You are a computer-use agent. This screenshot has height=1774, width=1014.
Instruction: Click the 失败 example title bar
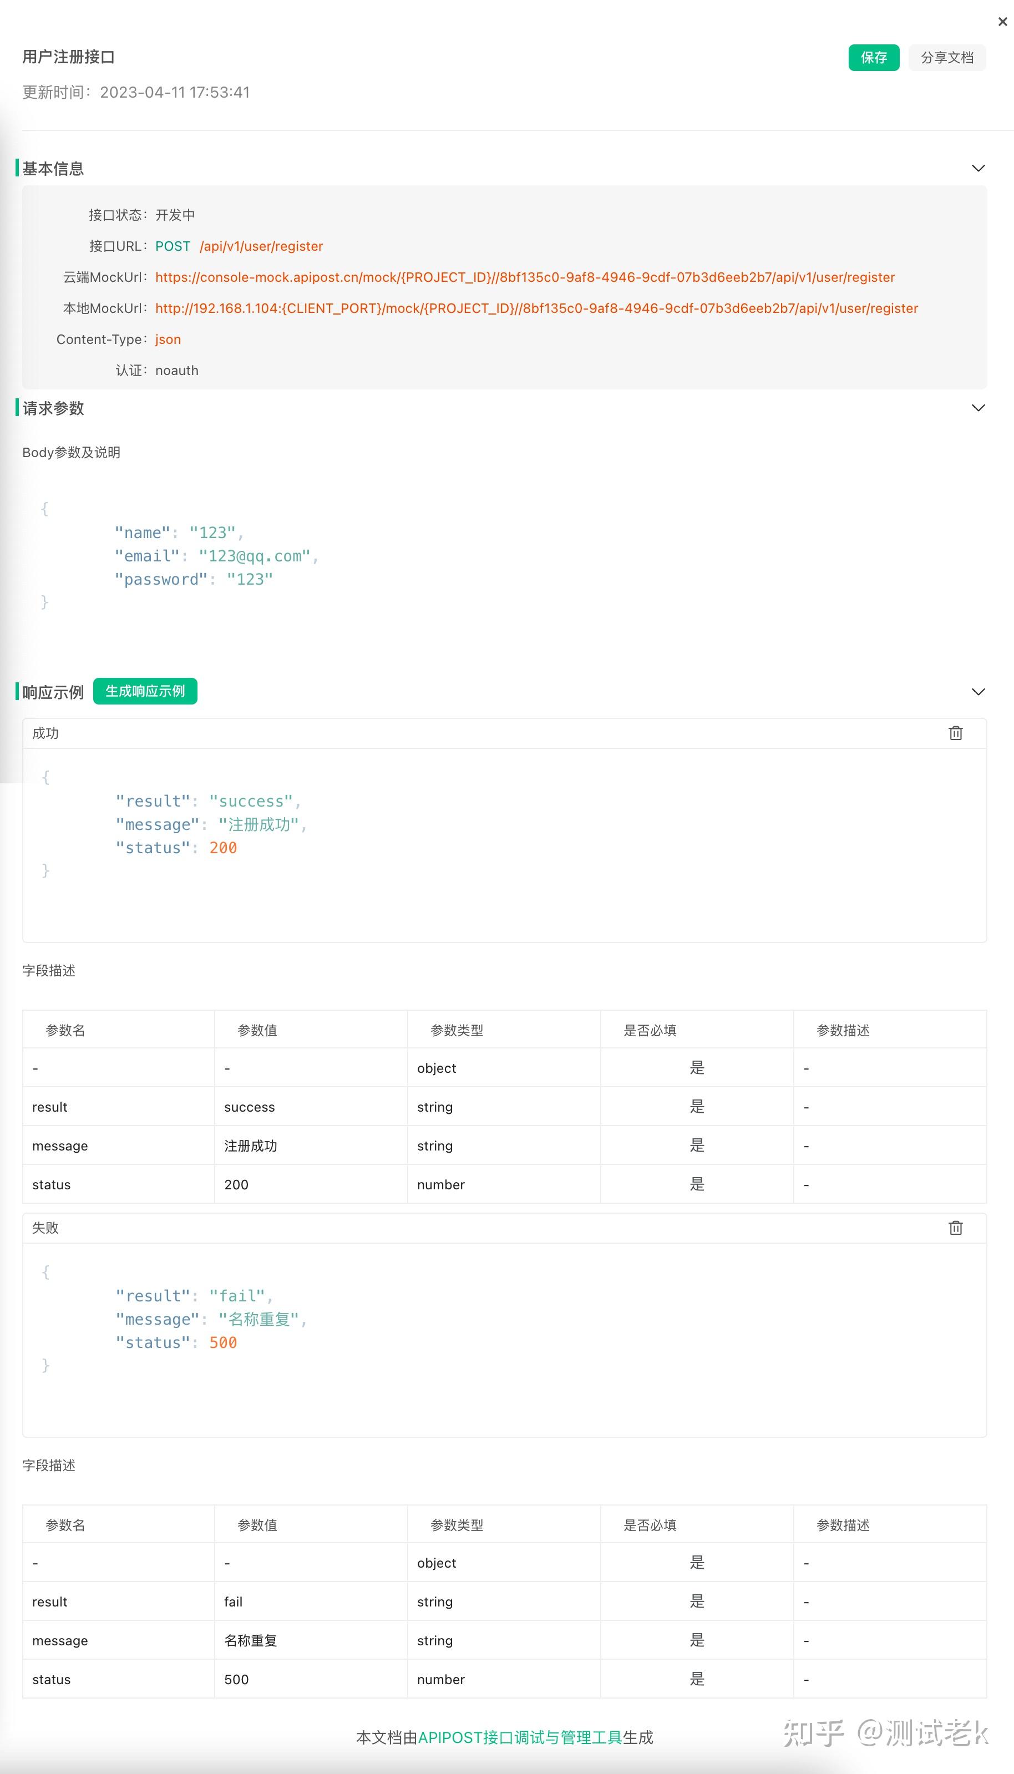tap(44, 1228)
